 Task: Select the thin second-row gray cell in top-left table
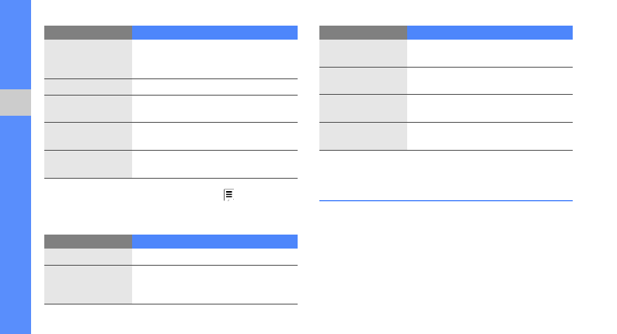[88, 87]
